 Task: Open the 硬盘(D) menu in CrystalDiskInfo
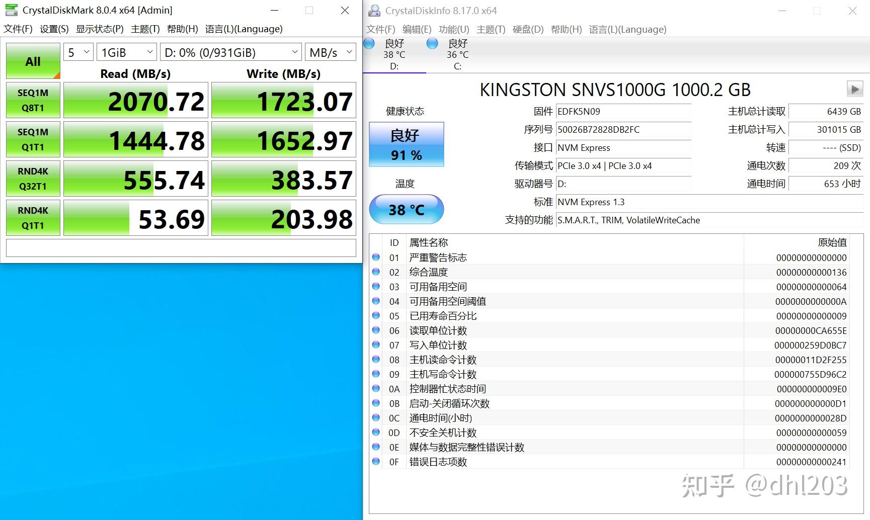pyautogui.click(x=528, y=29)
